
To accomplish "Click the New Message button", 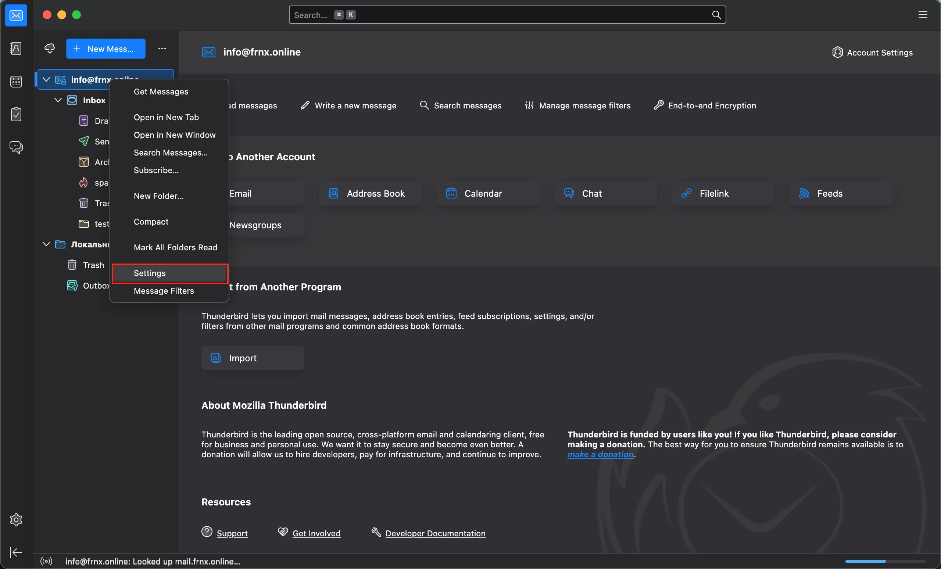I will tap(106, 49).
